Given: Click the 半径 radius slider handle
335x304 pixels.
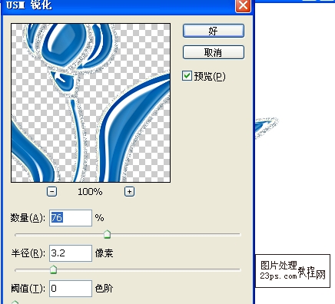Looking at the screenshot, I should click(53, 269).
